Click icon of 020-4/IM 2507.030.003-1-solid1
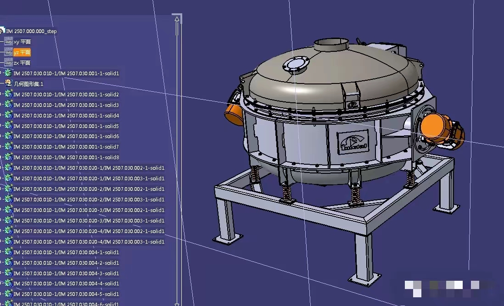This screenshot has height=306, width=504. (8, 241)
